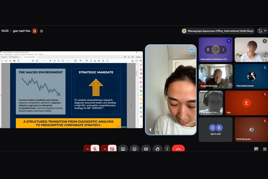Image resolution: width=268 pixels, height=179 pixels.
Task: Select the Андрій Колосов video tile
Action: point(216,76)
